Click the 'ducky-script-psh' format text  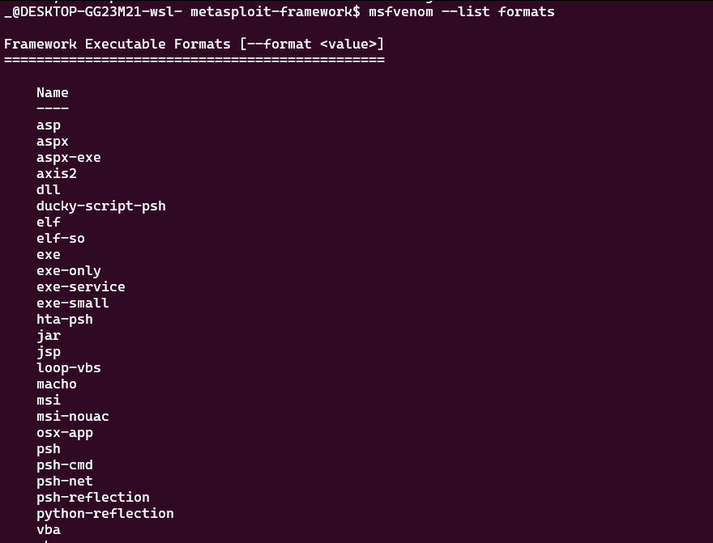pos(101,206)
